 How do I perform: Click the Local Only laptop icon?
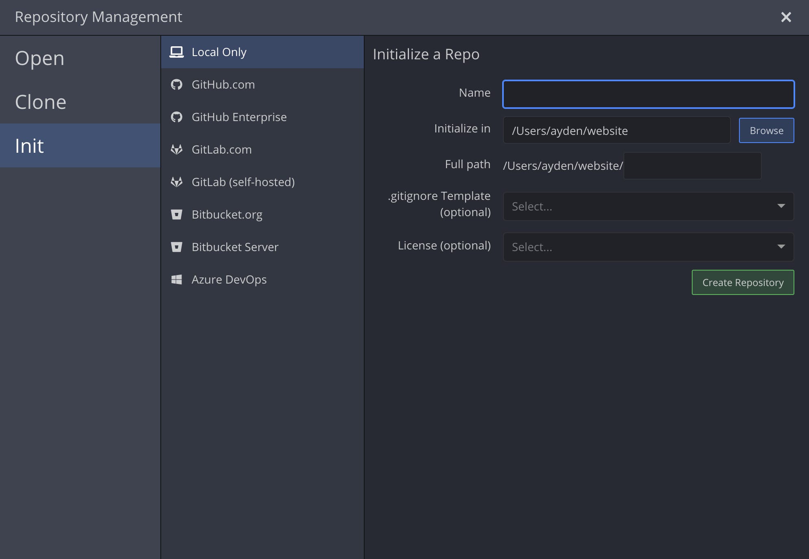pyautogui.click(x=177, y=52)
